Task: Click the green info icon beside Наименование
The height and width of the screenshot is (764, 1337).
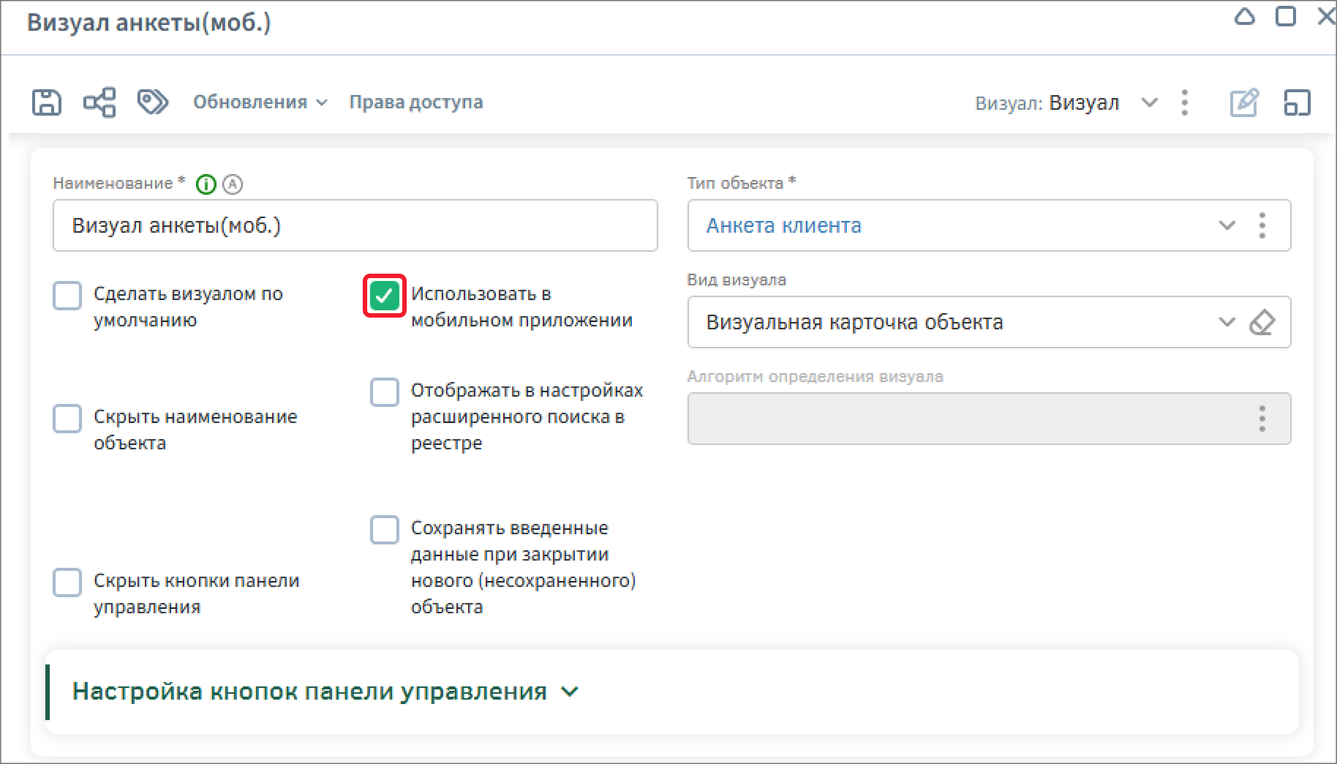Action: point(206,184)
